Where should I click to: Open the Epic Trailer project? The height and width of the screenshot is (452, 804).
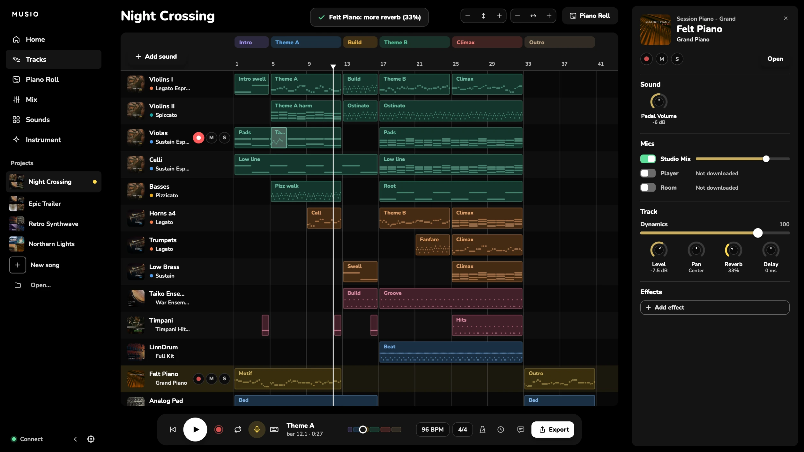pyautogui.click(x=54, y=204)
